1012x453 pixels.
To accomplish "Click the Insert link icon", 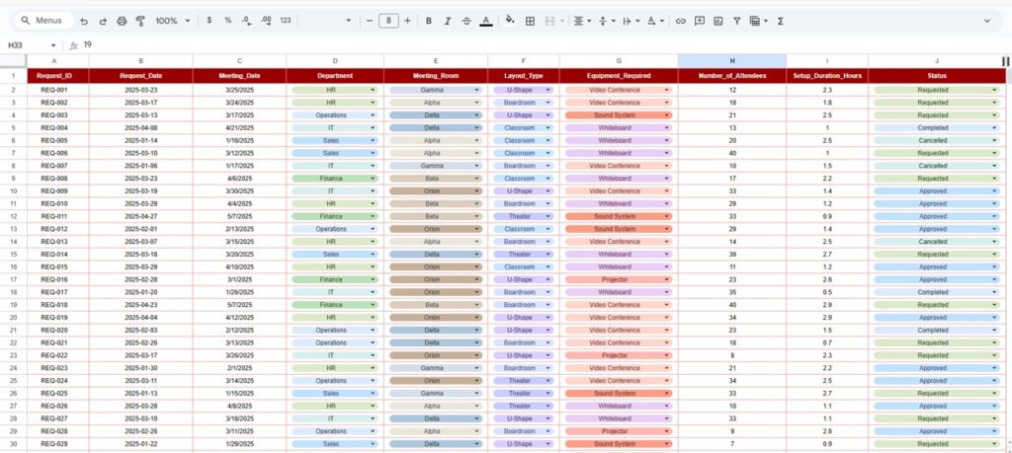I will (x=680, y=21).
